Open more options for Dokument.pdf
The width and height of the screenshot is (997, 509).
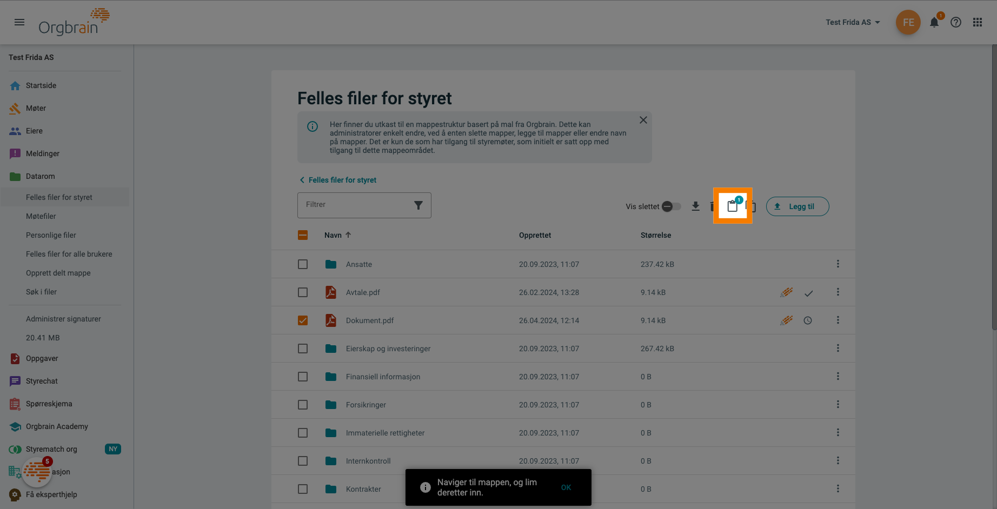point(838,320)
